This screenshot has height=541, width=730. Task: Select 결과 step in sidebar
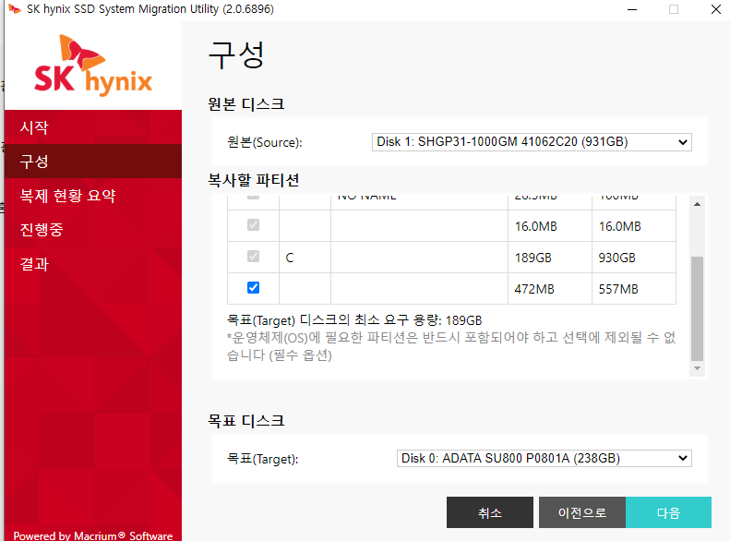[x=93, y=264]
